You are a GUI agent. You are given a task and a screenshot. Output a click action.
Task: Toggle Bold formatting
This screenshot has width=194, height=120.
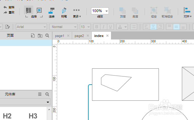coord(97,27)
